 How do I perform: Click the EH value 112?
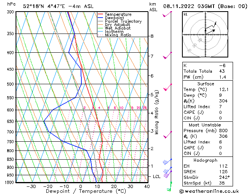coord(223,166)
